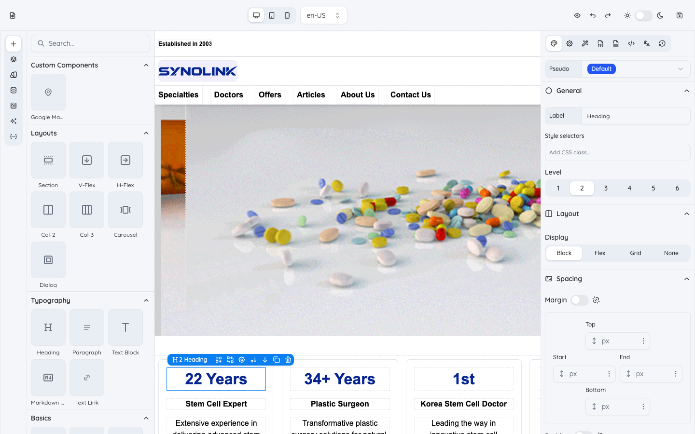
Task: Click Doctors in site navigation
Action: [x=229, y=95]
